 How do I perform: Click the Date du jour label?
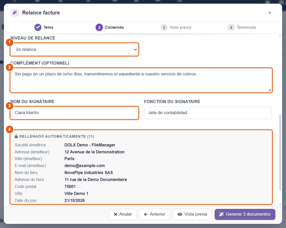(26, 201)
